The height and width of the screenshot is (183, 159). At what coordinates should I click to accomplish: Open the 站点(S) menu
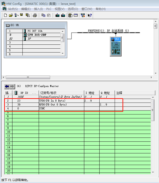click(x=13, y=9)
